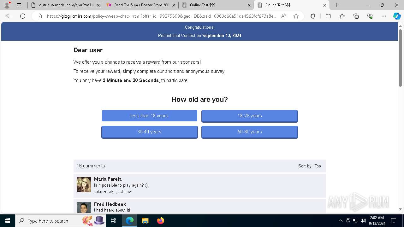Select the '16 comments' heading text
The image size is (404, 227).
click(91, 166)
